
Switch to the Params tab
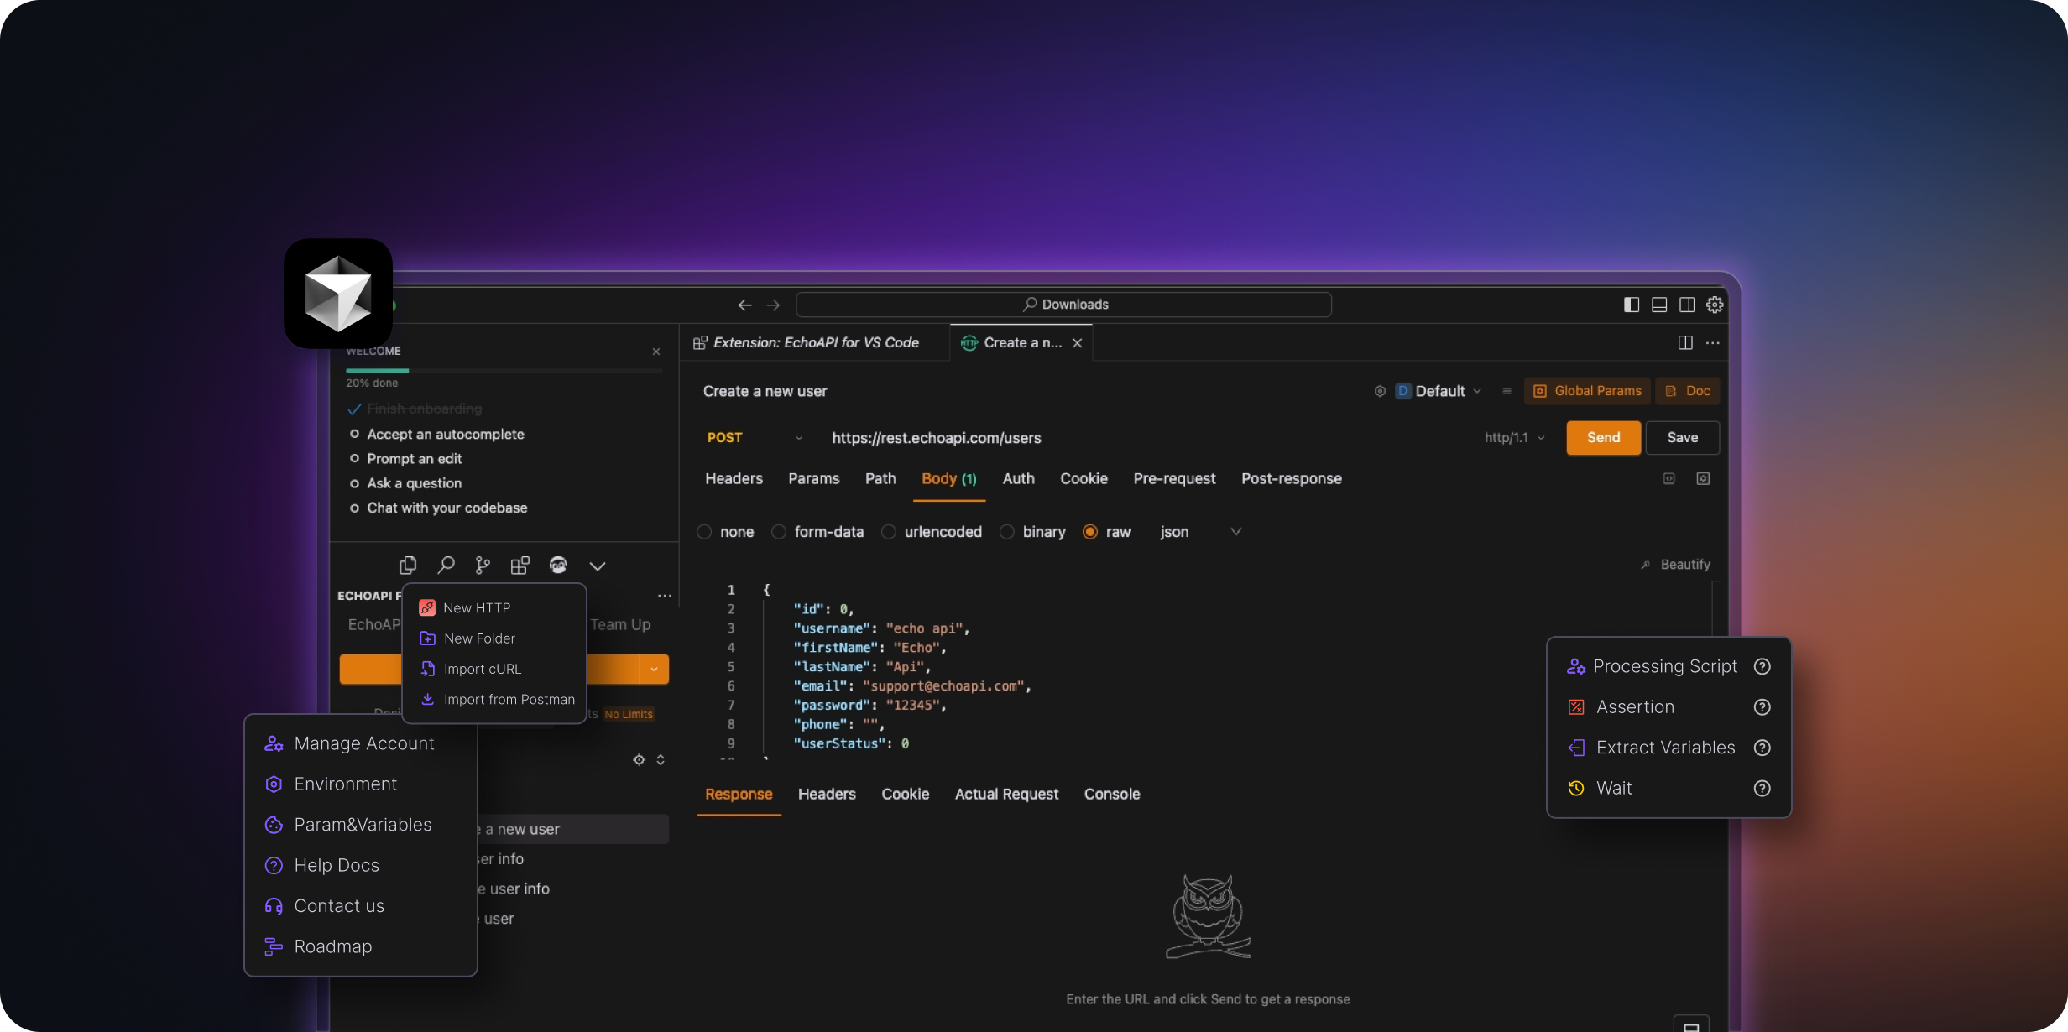coord(813,479)
